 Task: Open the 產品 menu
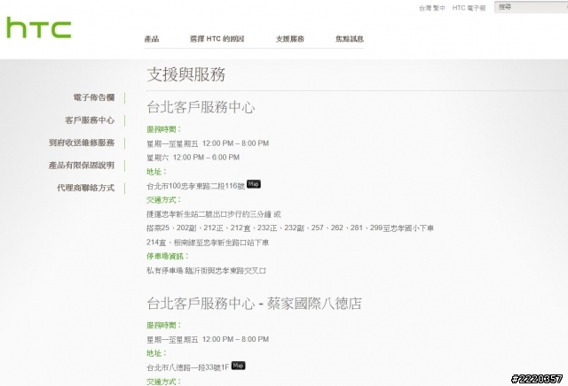(152, 39)
